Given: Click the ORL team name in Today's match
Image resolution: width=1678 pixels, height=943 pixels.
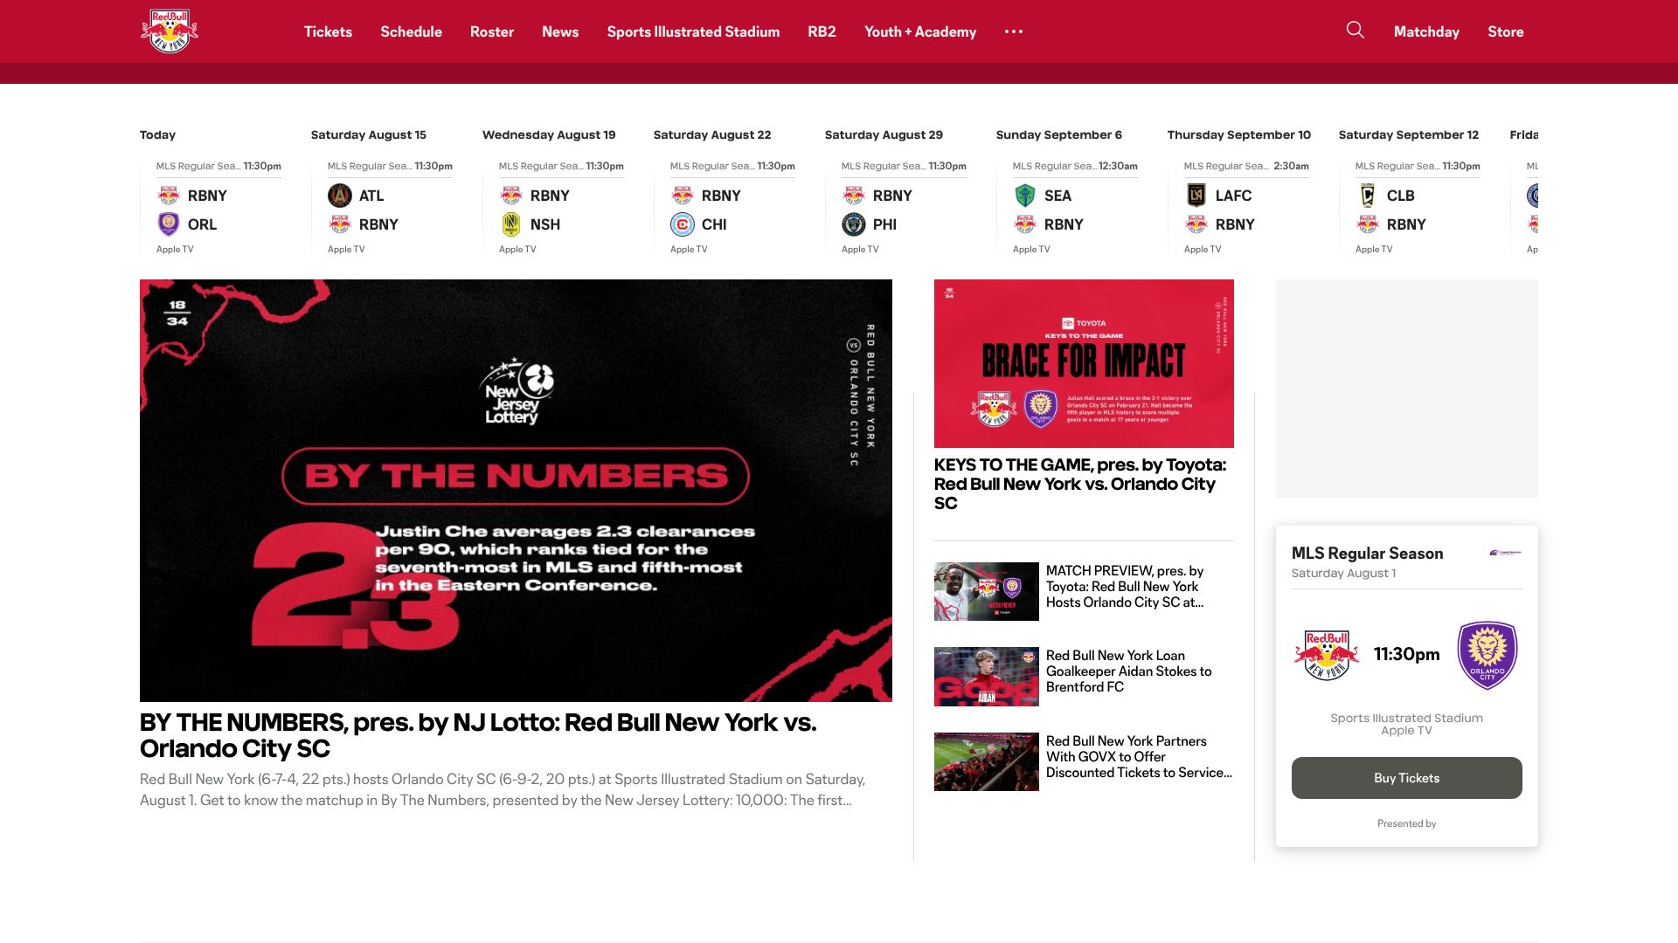Looking at the screenshot, I should click(x=202, y=224).
